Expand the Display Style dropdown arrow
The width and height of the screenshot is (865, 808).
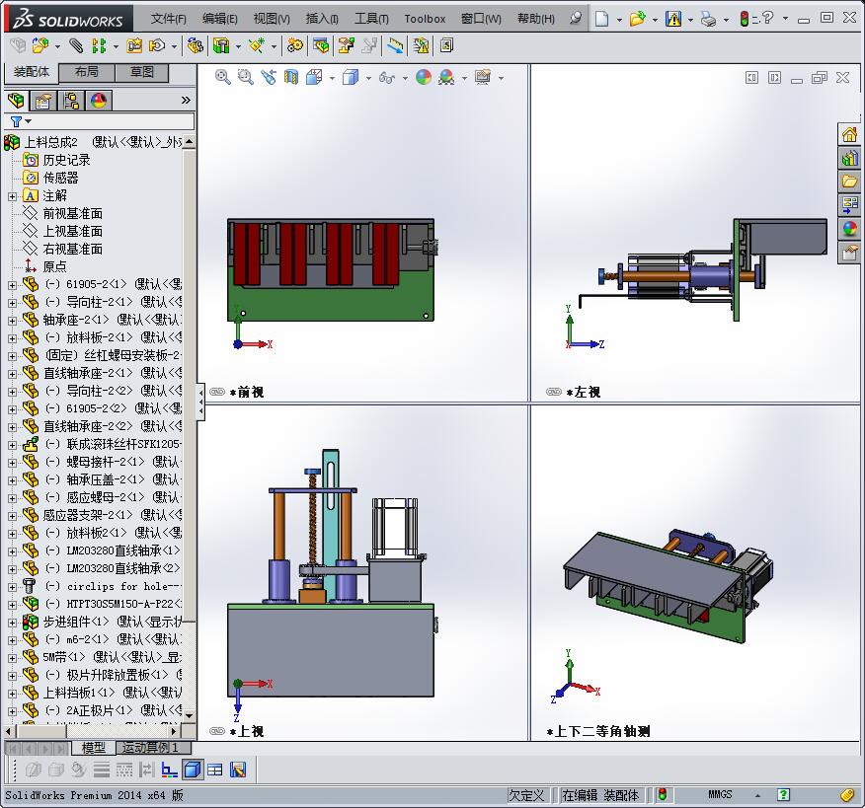[368, 77]
